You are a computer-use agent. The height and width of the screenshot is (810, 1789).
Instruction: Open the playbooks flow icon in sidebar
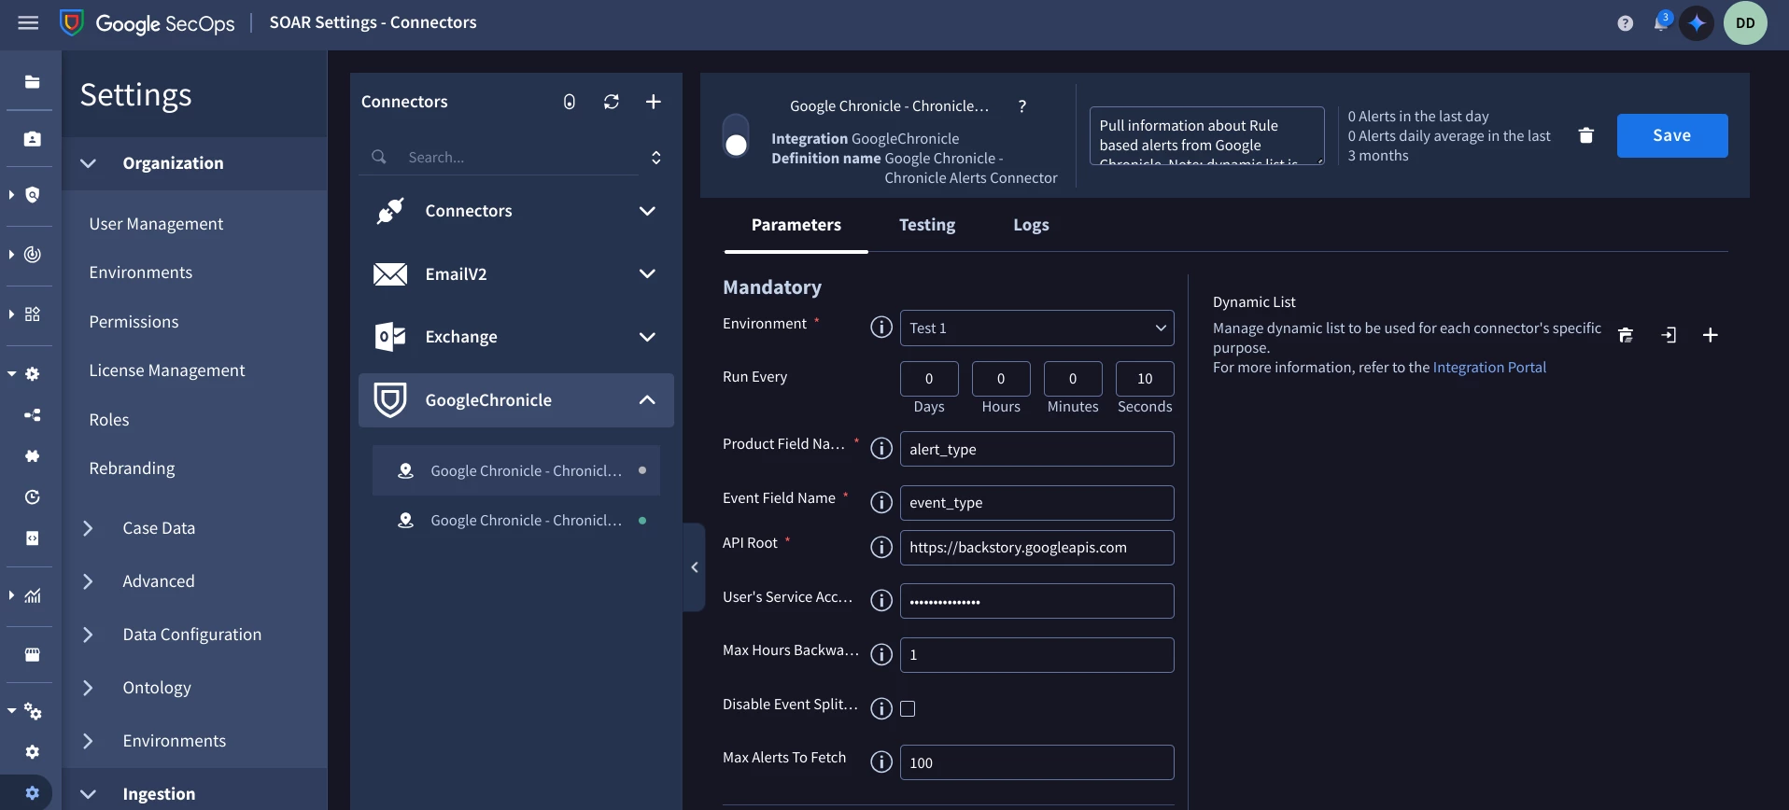[x=32, y=415]
